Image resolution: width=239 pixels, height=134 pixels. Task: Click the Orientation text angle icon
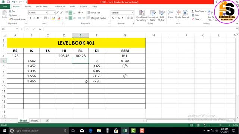[x=80, y=13]
